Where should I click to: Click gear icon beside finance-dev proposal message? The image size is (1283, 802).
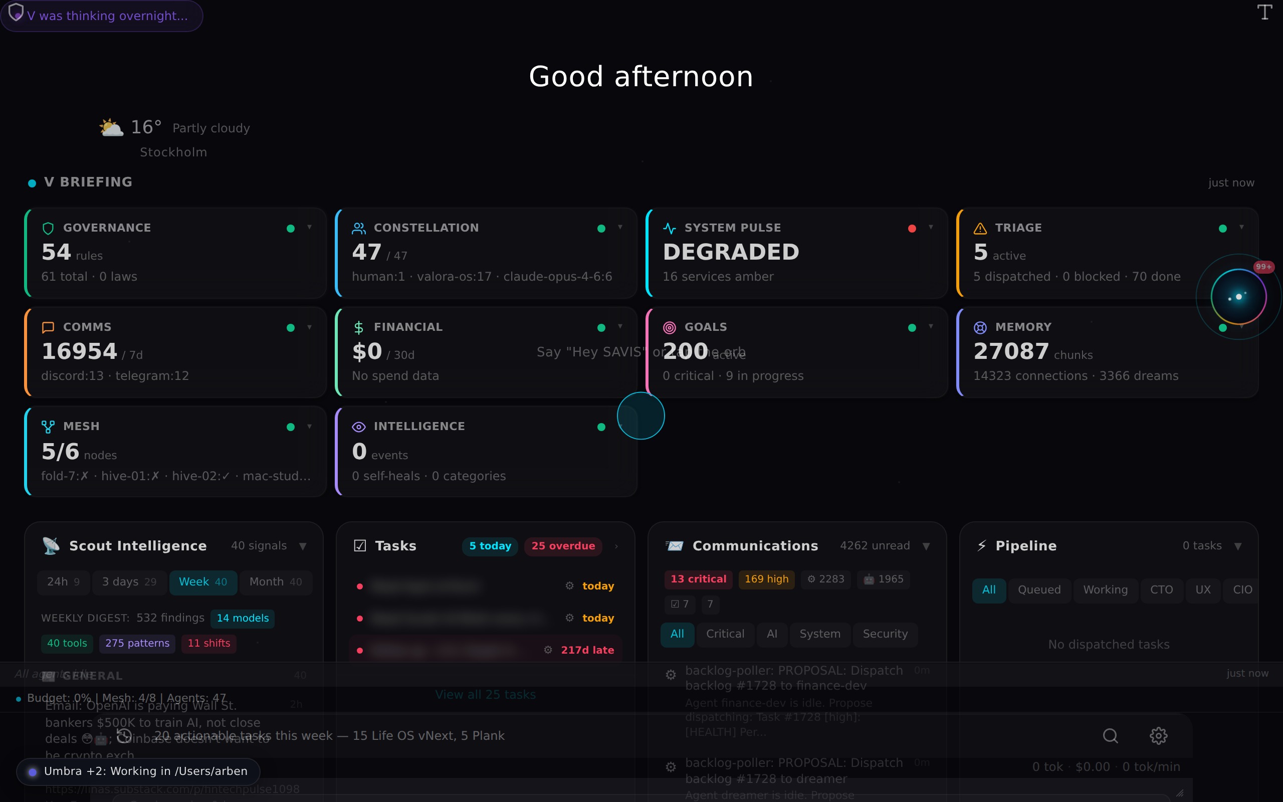pyautogui.click(x=671, y=675)
